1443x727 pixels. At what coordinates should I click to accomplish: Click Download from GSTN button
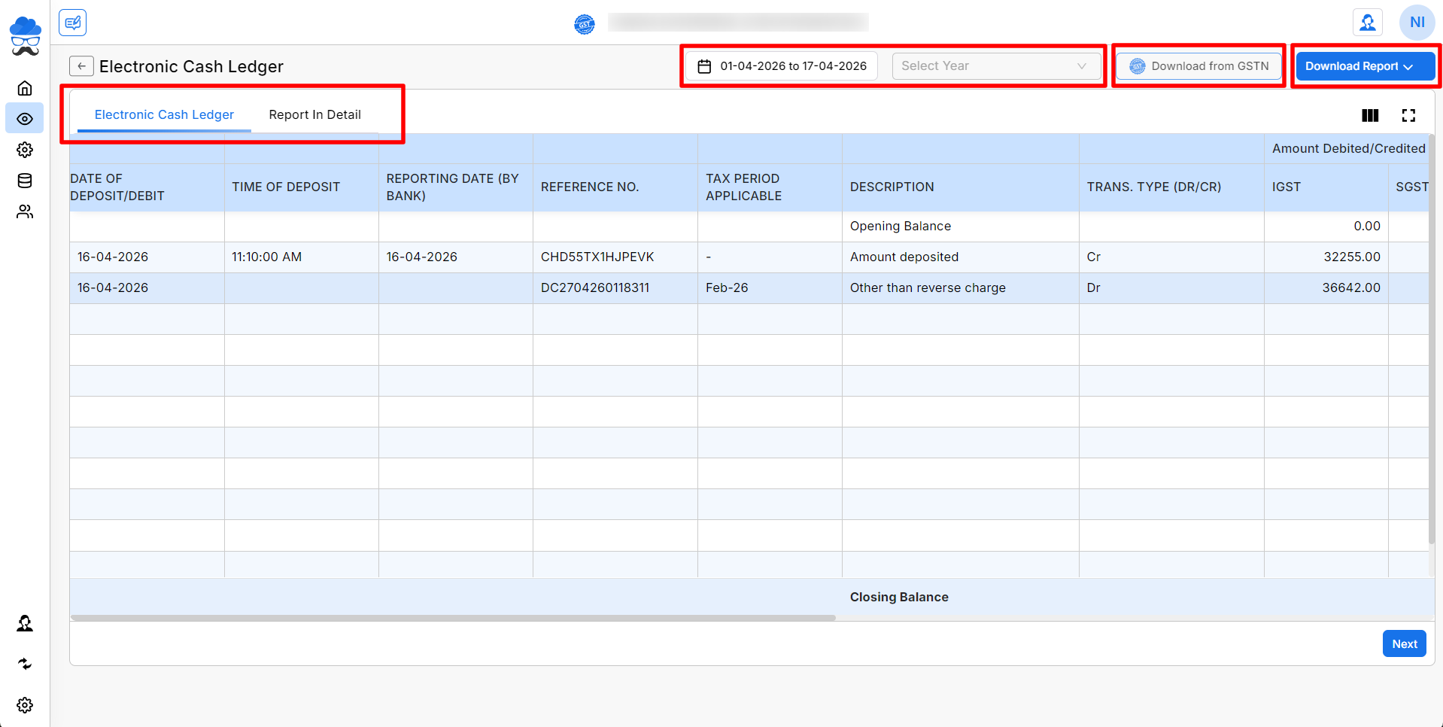(x=1199, y=66)
